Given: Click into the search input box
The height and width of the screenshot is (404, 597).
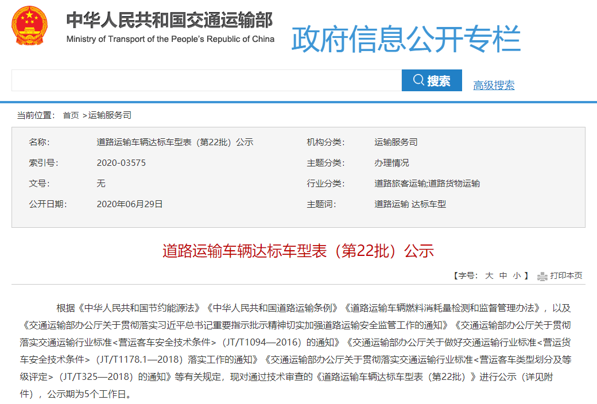Looking at the screenshot, I should pyautogui.click(x=206, y=80).
